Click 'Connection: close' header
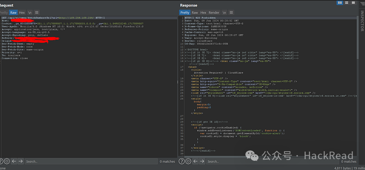The height and width of the screenshot is (170, 365). tap(15, 58)
